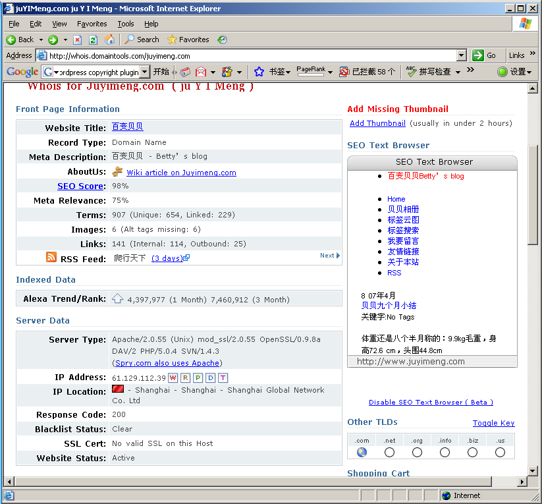Viewport: 542px width, 504px height.
Task: Open Favorites star toolbar button
Action: point(188,40)
